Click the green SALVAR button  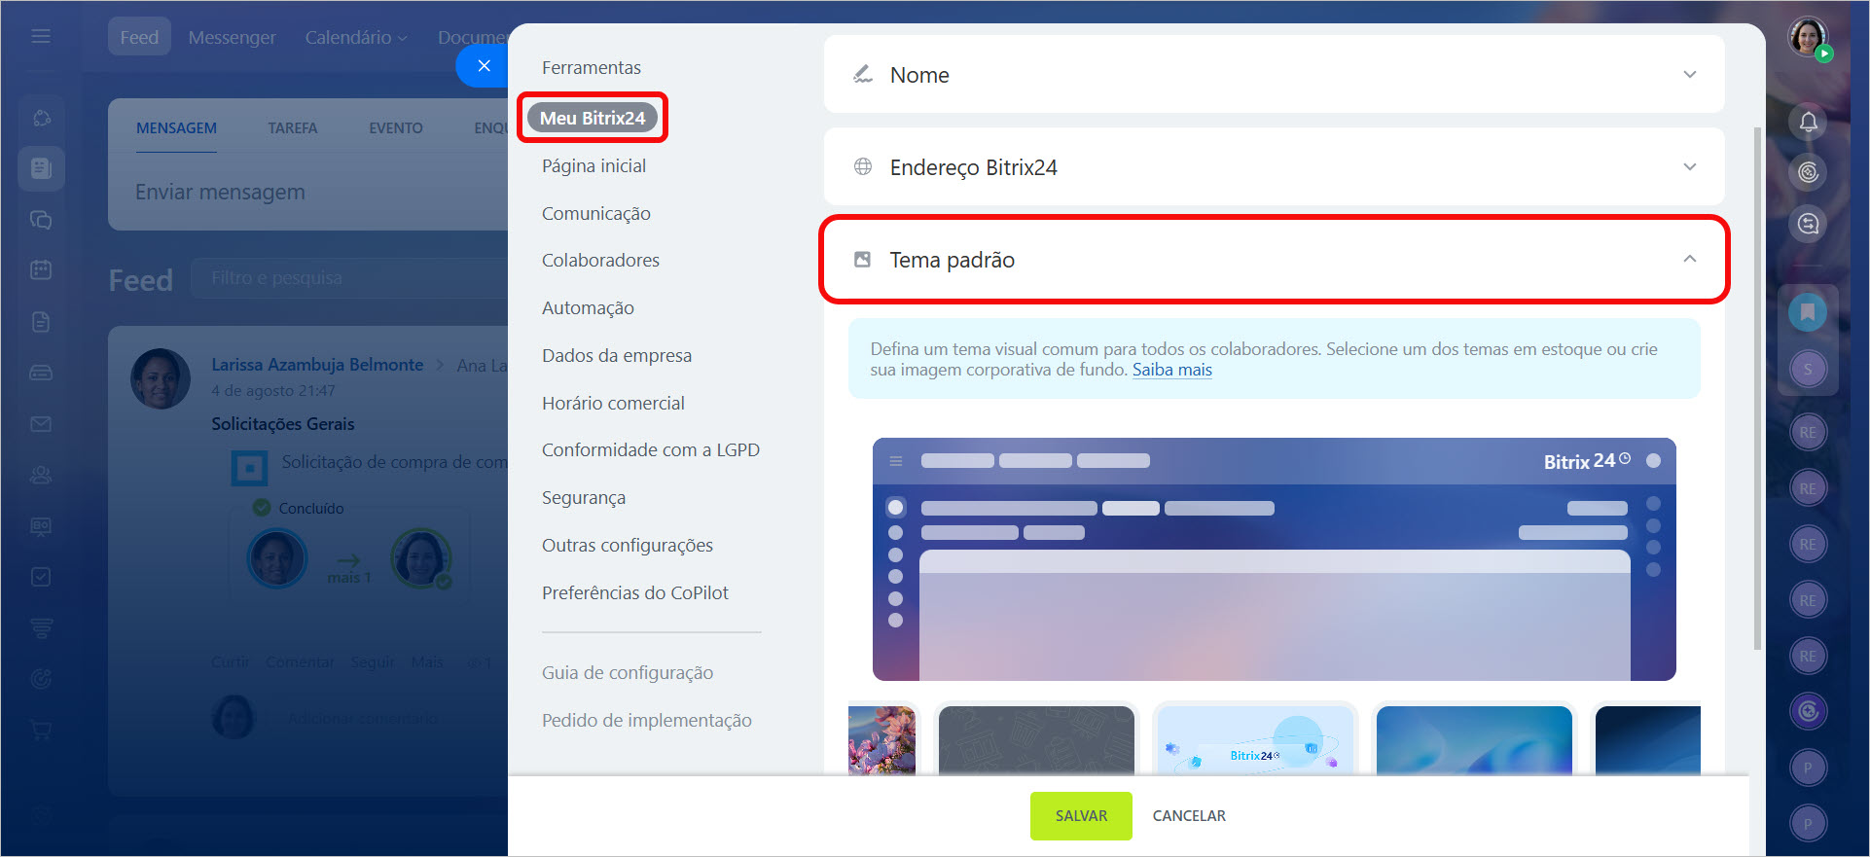pos(1081,815)
